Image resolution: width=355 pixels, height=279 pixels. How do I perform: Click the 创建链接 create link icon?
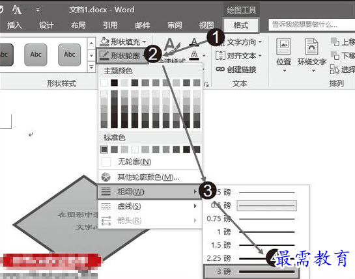tap(220, 69)
